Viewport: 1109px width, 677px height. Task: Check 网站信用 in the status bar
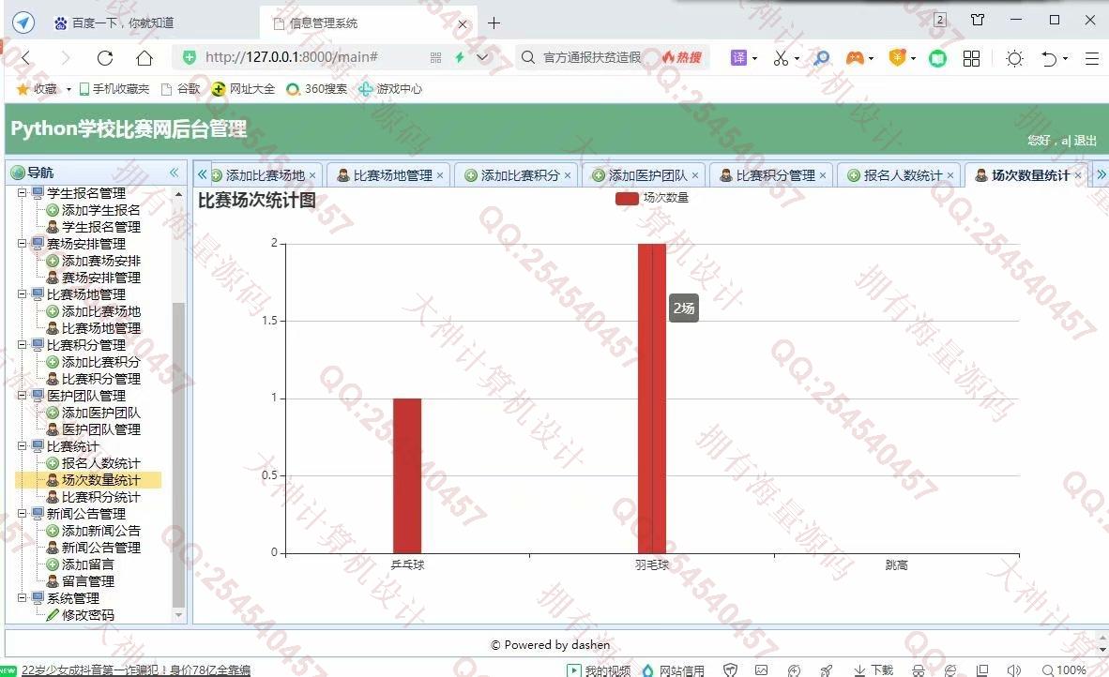coord(673,669)
